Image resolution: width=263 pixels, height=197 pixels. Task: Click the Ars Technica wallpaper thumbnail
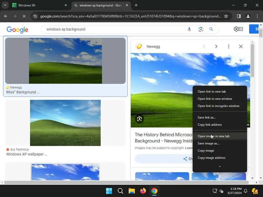[x=65, y=123]
